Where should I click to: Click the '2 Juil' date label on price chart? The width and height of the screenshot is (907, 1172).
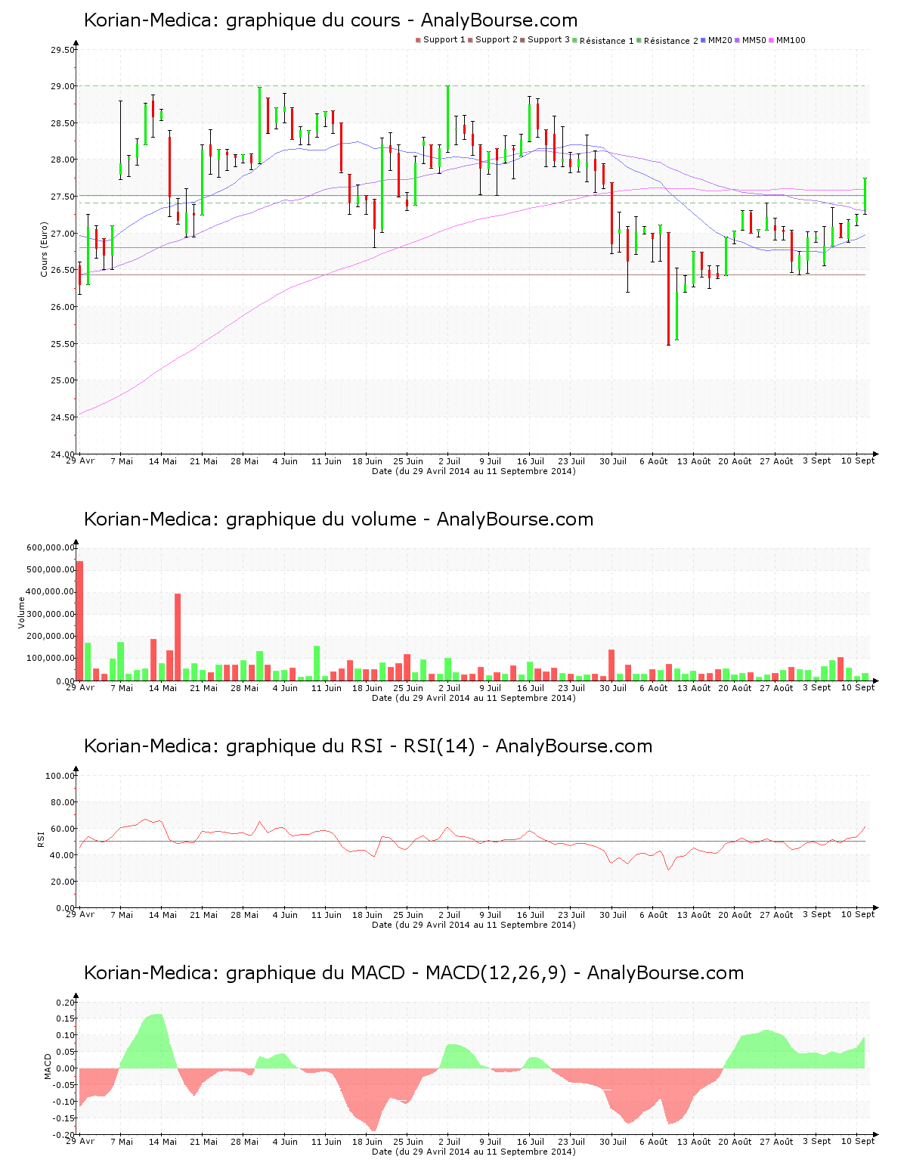(x=449, y=461)
